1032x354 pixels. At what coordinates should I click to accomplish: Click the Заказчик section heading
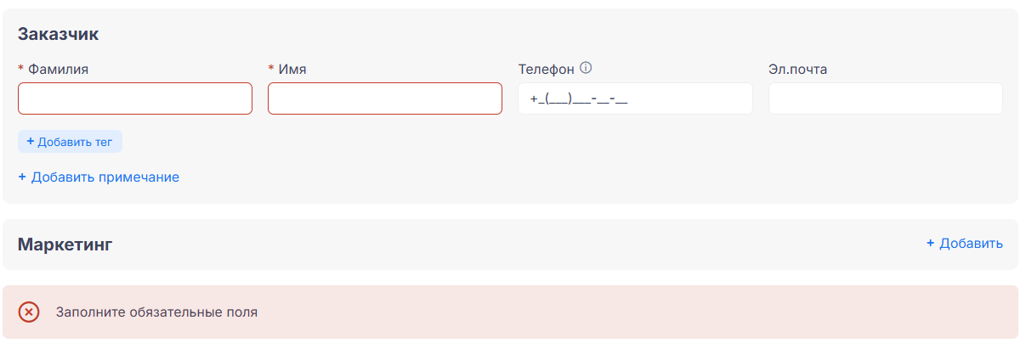59,34
